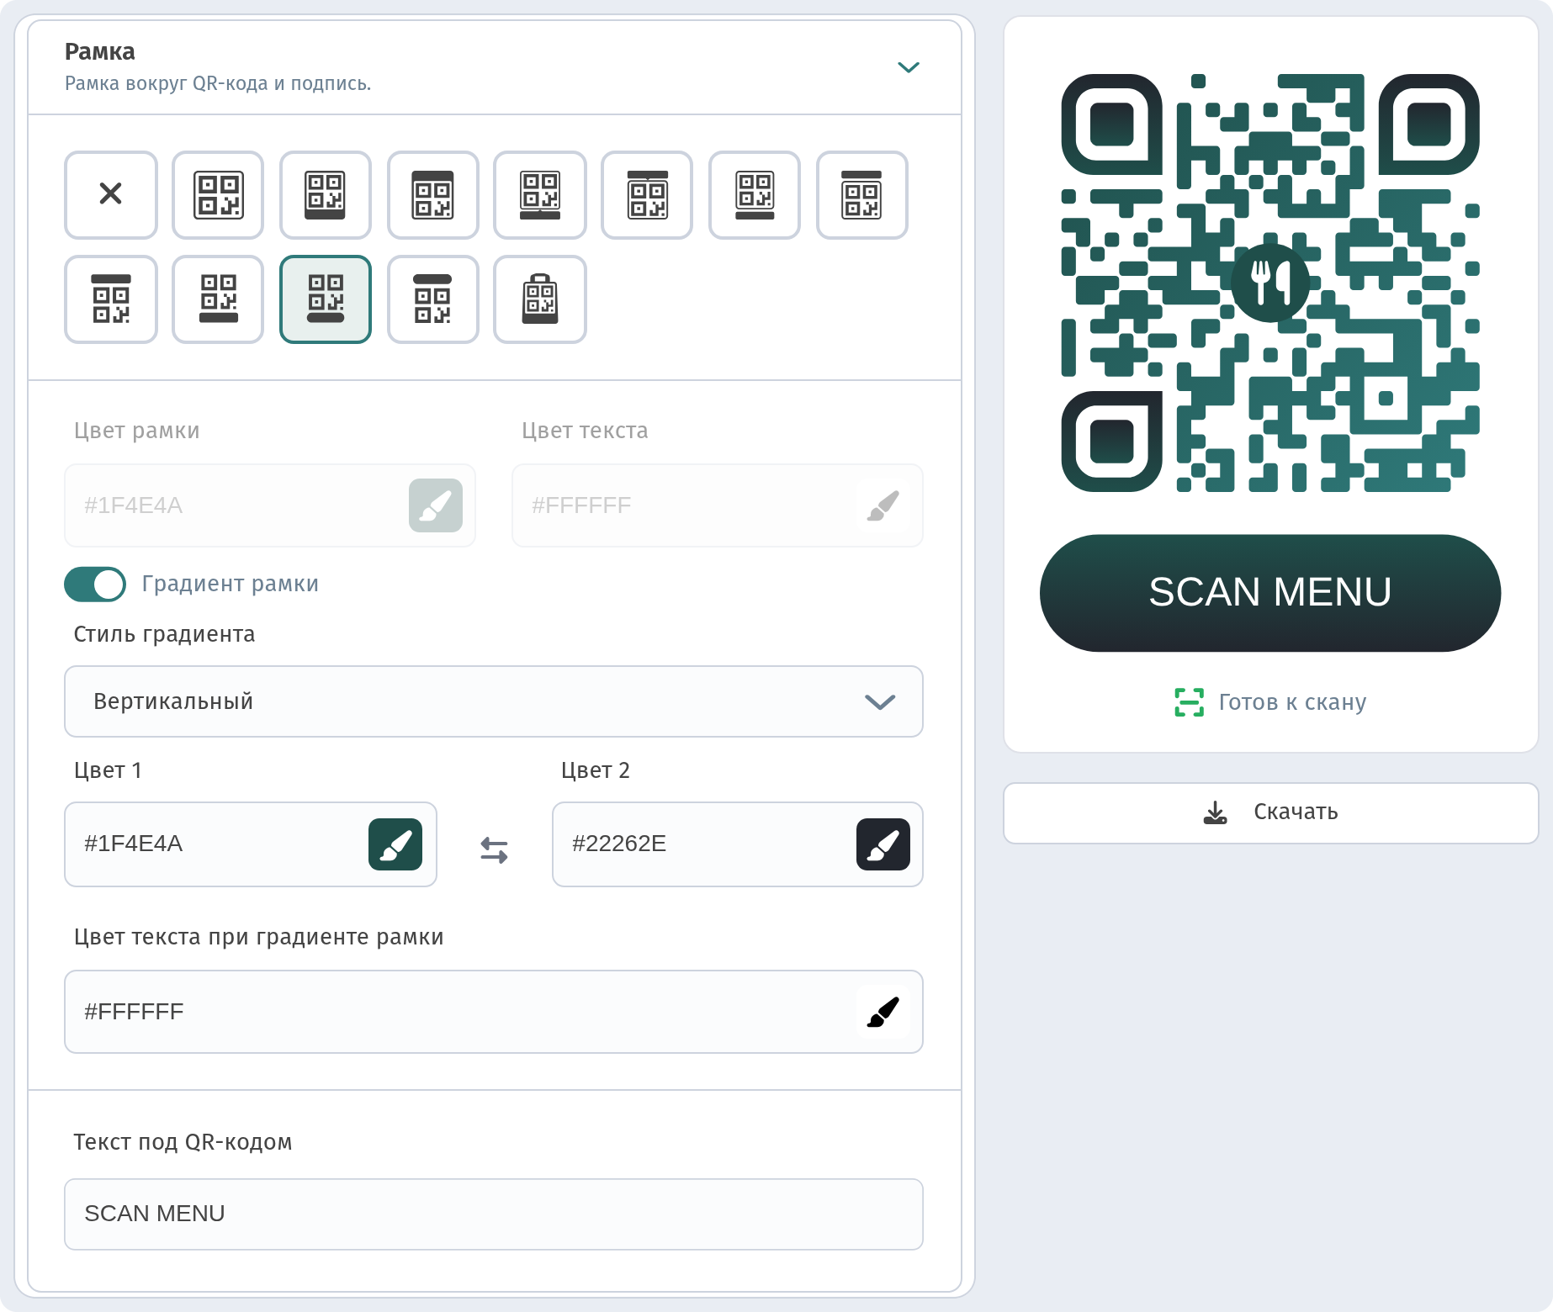Choose the plain square border frame

(x=218, y=195)
